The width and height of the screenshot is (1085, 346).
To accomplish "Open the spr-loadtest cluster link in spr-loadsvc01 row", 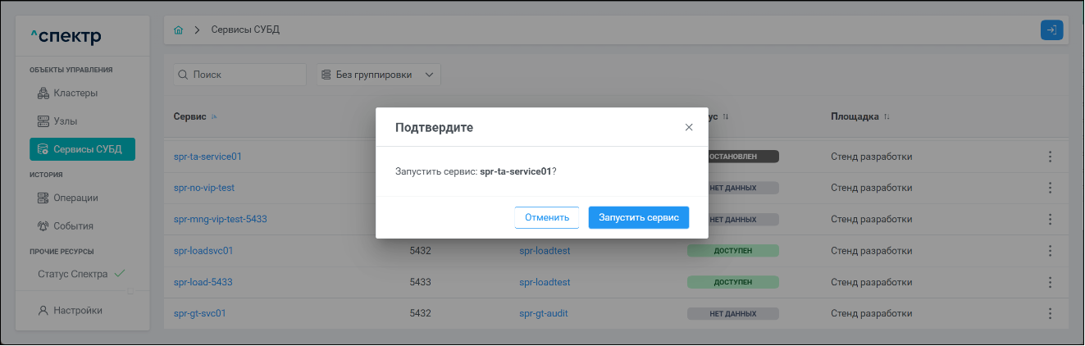I will tap(545, 251).
